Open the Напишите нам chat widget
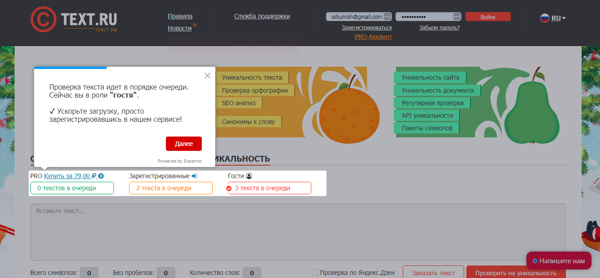Viewport: 600px width, 278px height. [x=559, y=261]
